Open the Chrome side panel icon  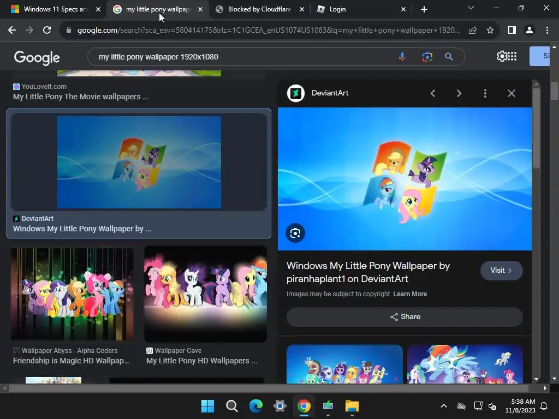tap(512, 31)
